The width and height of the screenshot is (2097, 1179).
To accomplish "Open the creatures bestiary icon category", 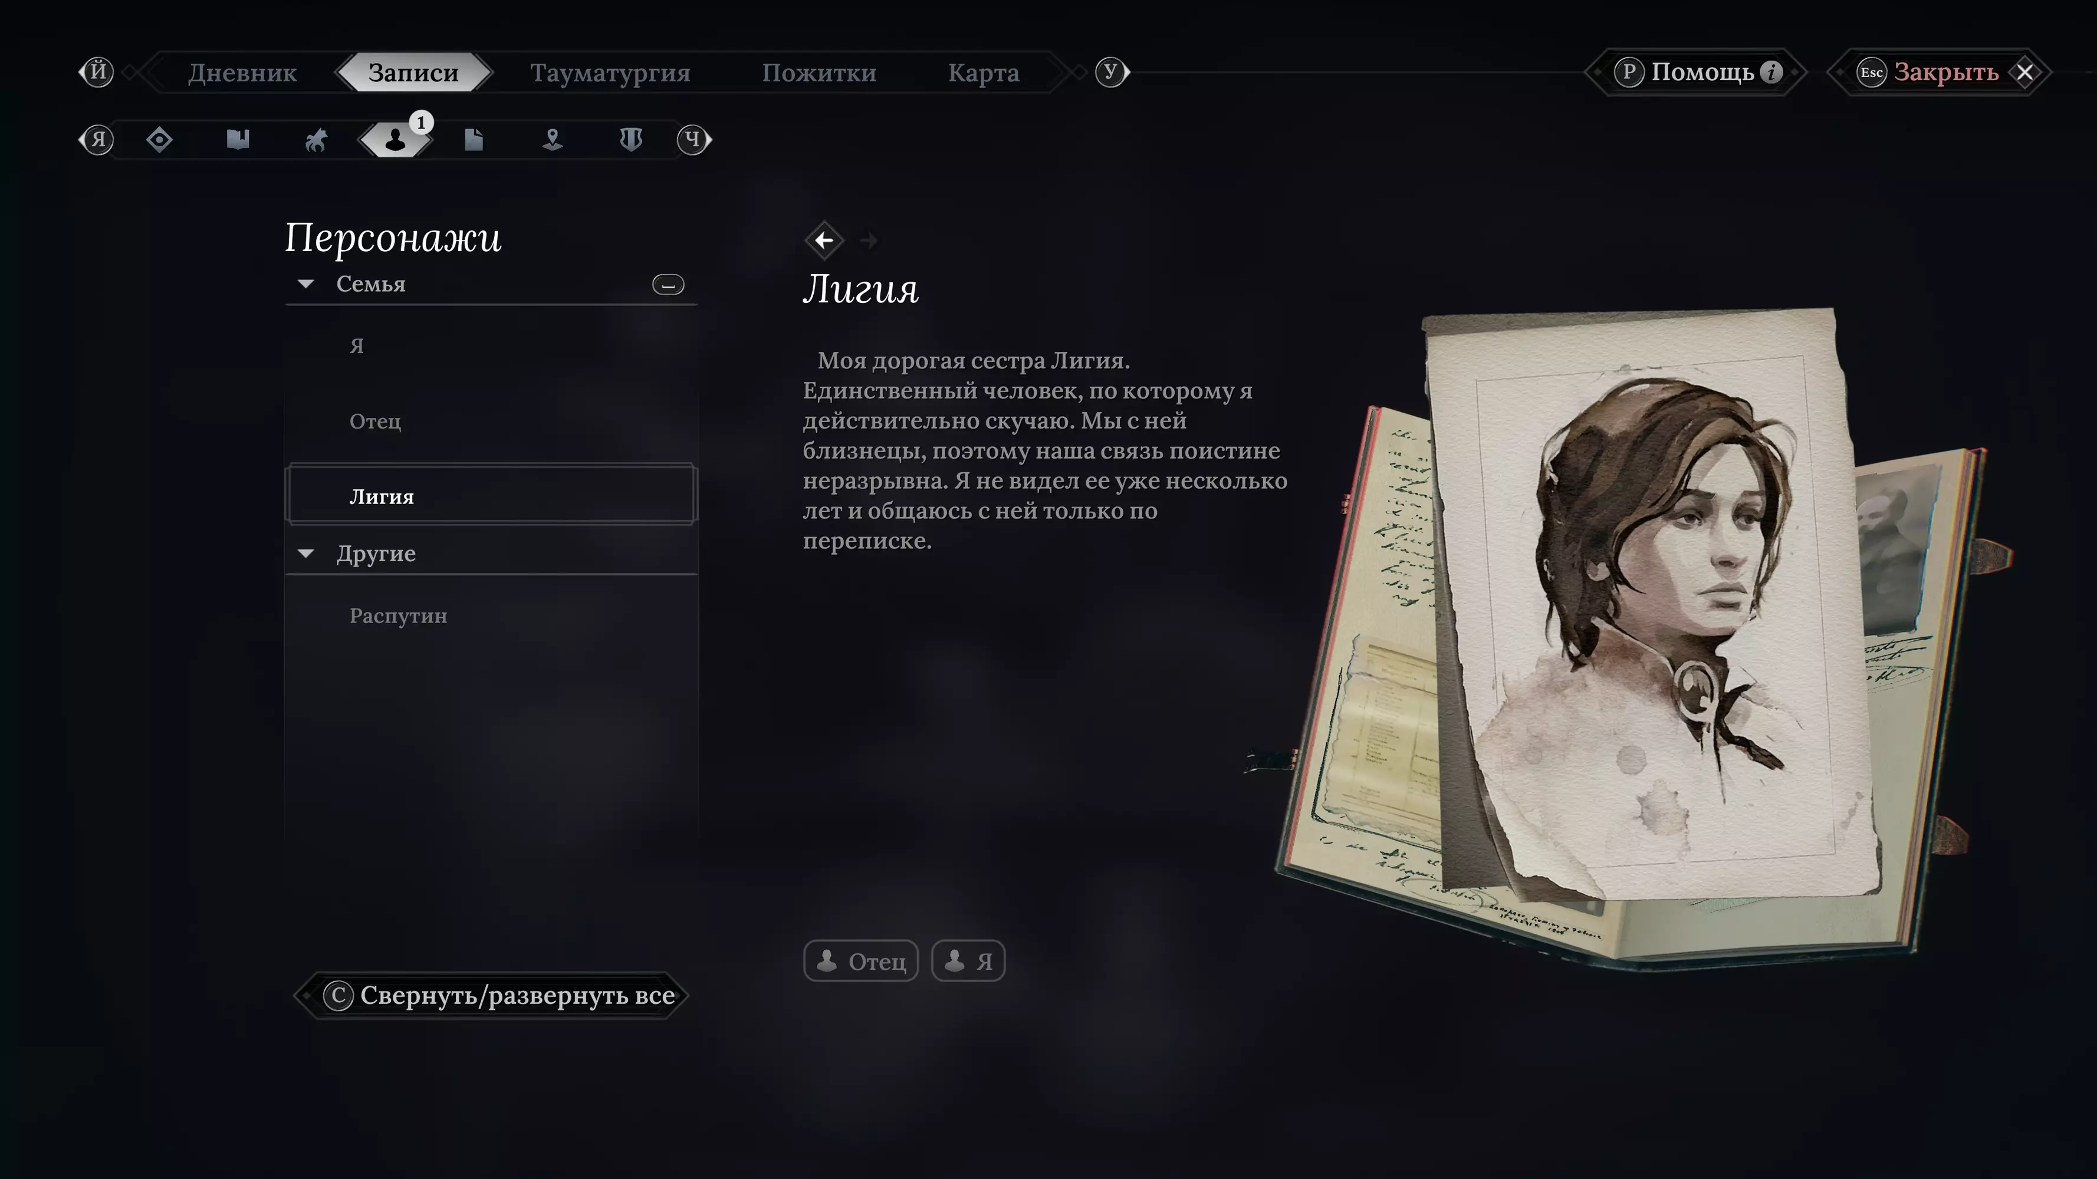I will (316, 140).
